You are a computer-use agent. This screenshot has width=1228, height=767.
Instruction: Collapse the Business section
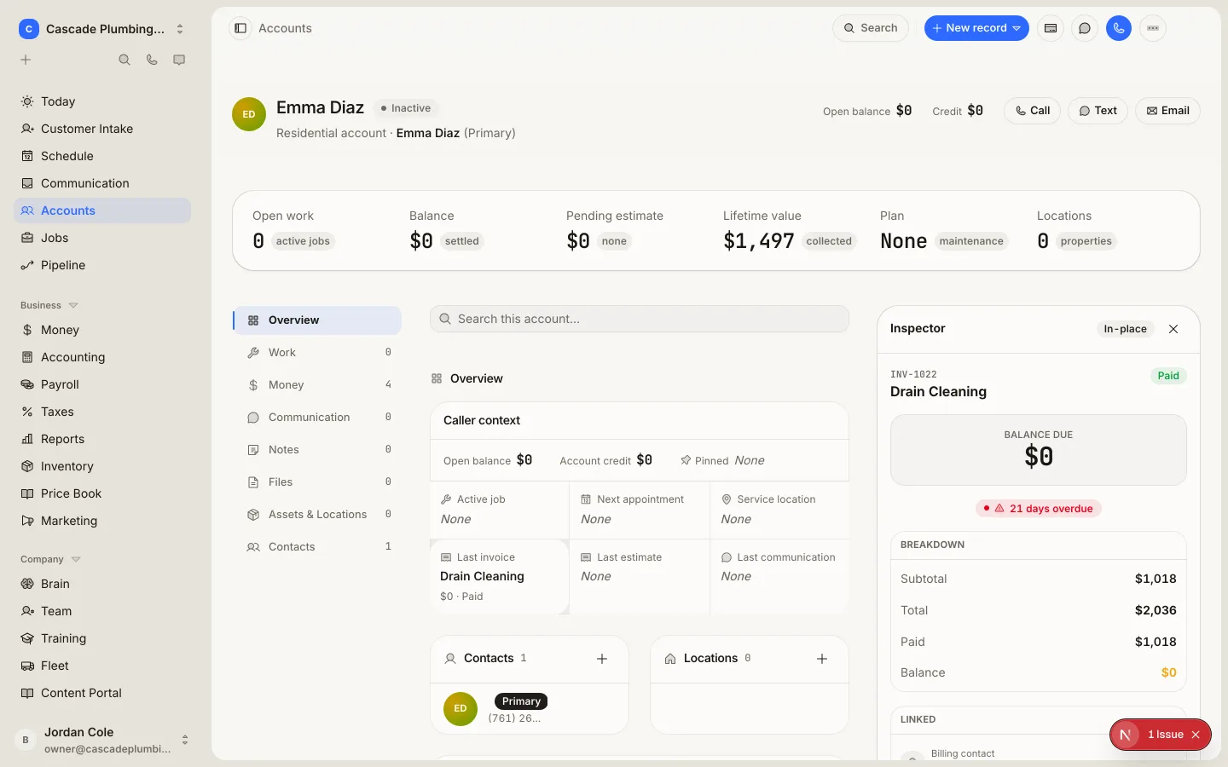click(x=49, y=305)
